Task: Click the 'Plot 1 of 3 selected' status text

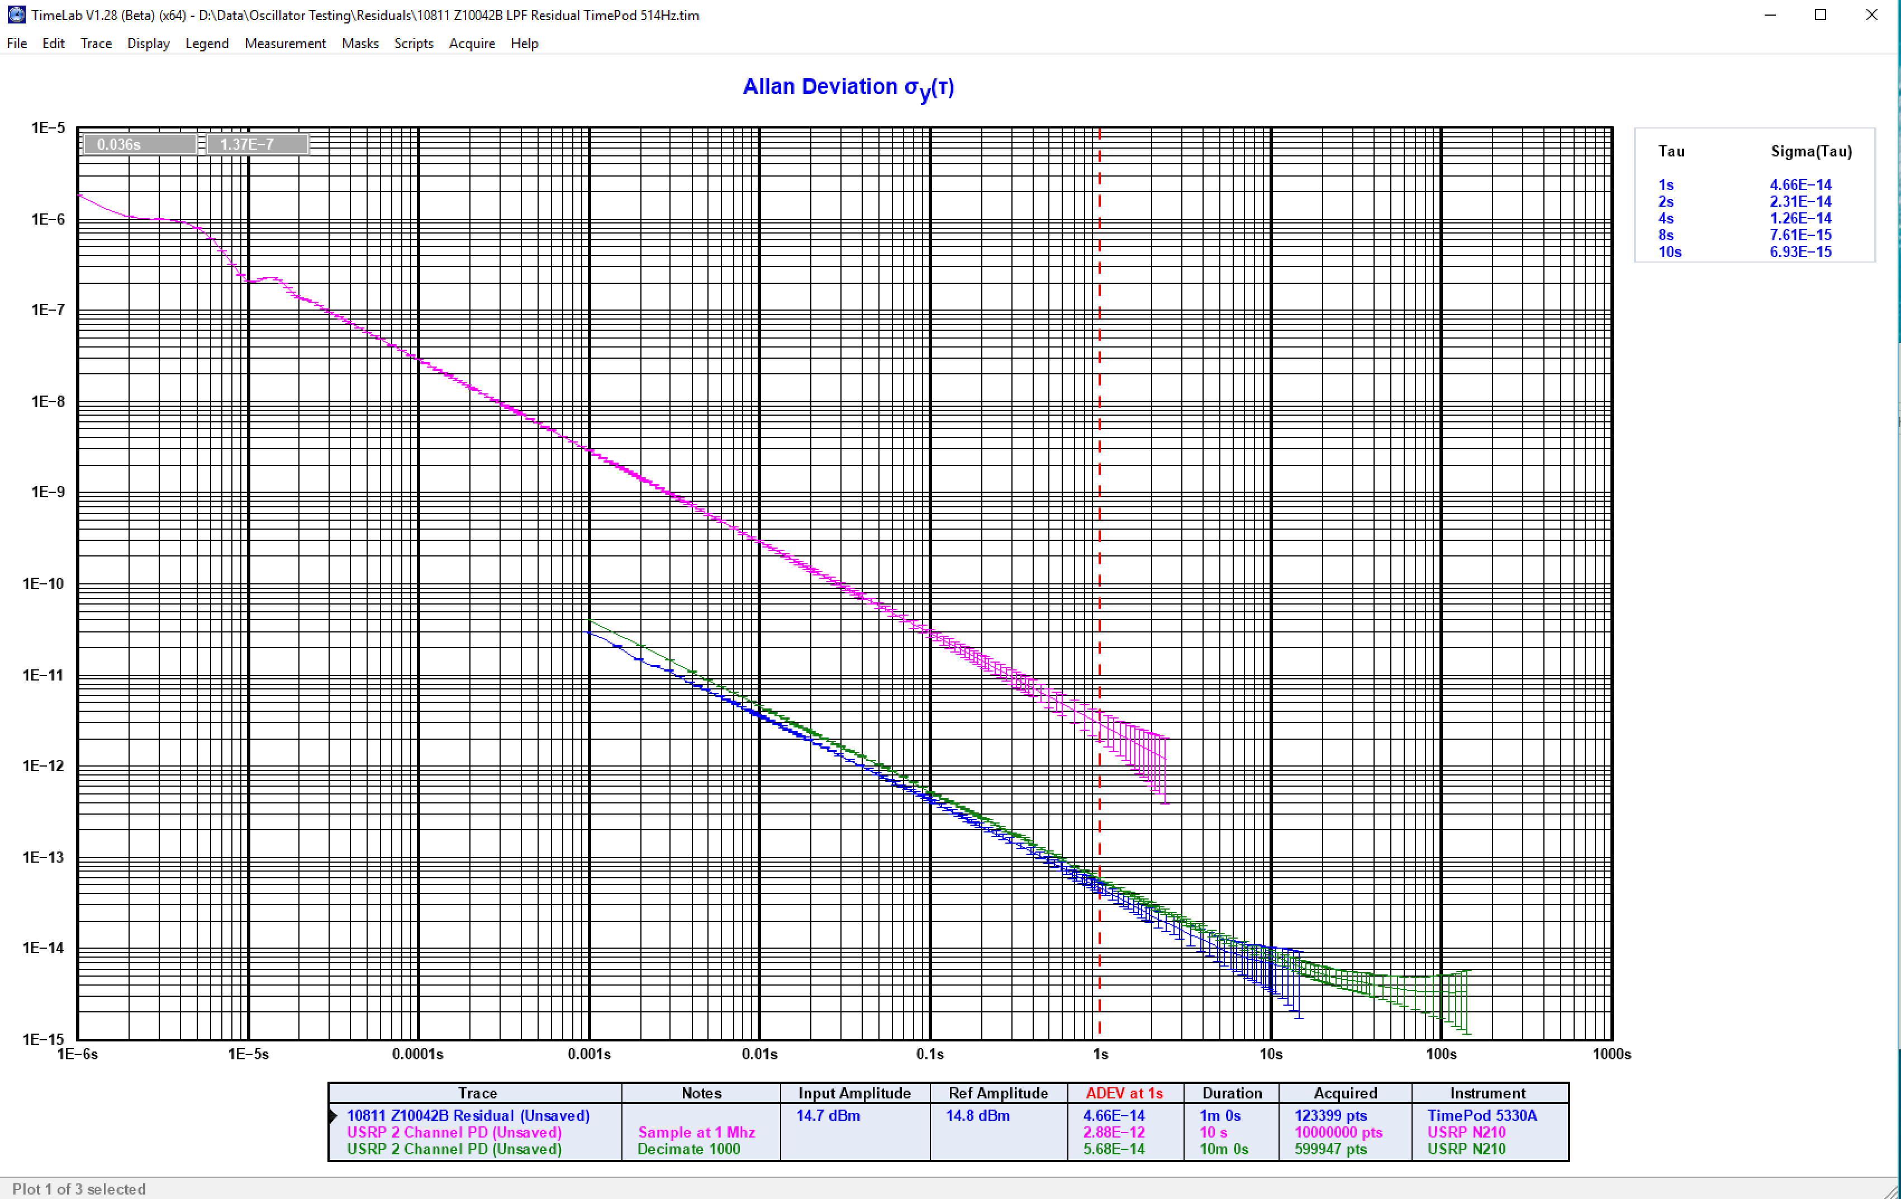Action: click(79, 1189)
